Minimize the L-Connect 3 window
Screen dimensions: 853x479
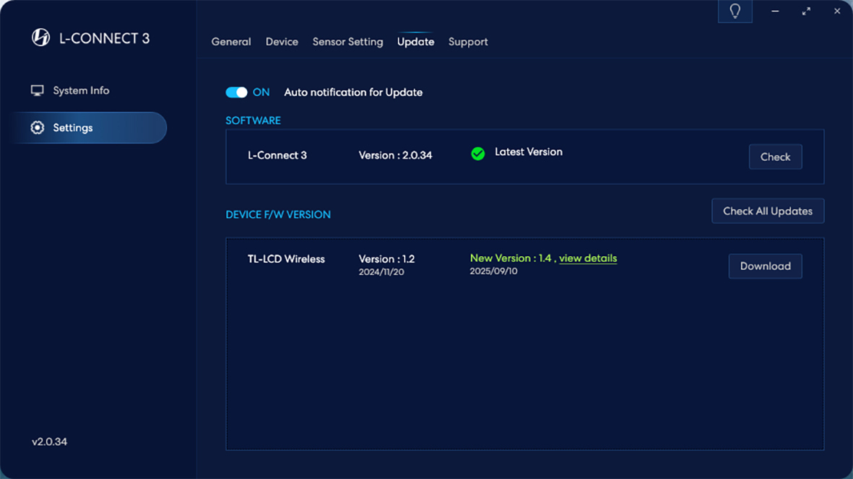pyautogui.click(x=775, y=11)
